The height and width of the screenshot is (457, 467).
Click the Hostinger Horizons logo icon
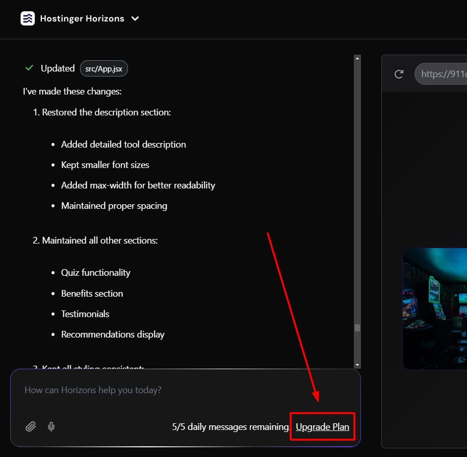pyautogui.click(x=28, y=18)
